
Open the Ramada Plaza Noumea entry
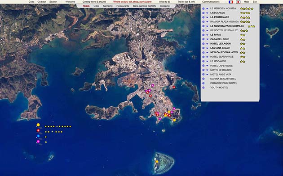224,21
